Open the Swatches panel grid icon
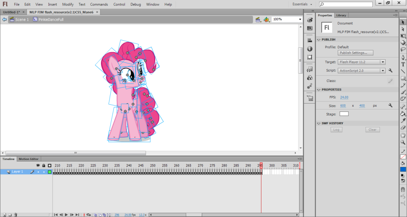This screenshot has width=407, height=217. [x=310, y=28]
